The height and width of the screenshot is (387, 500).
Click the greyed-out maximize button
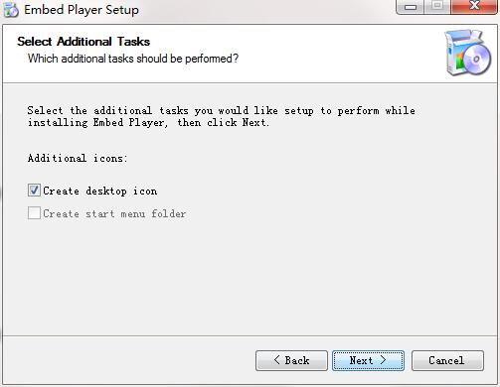pos(437,7)
